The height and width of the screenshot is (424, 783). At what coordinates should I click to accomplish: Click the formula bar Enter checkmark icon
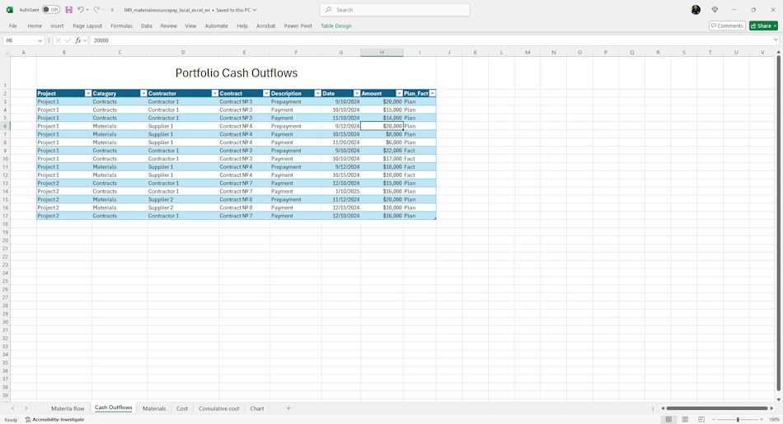click(x=68, y=40)
